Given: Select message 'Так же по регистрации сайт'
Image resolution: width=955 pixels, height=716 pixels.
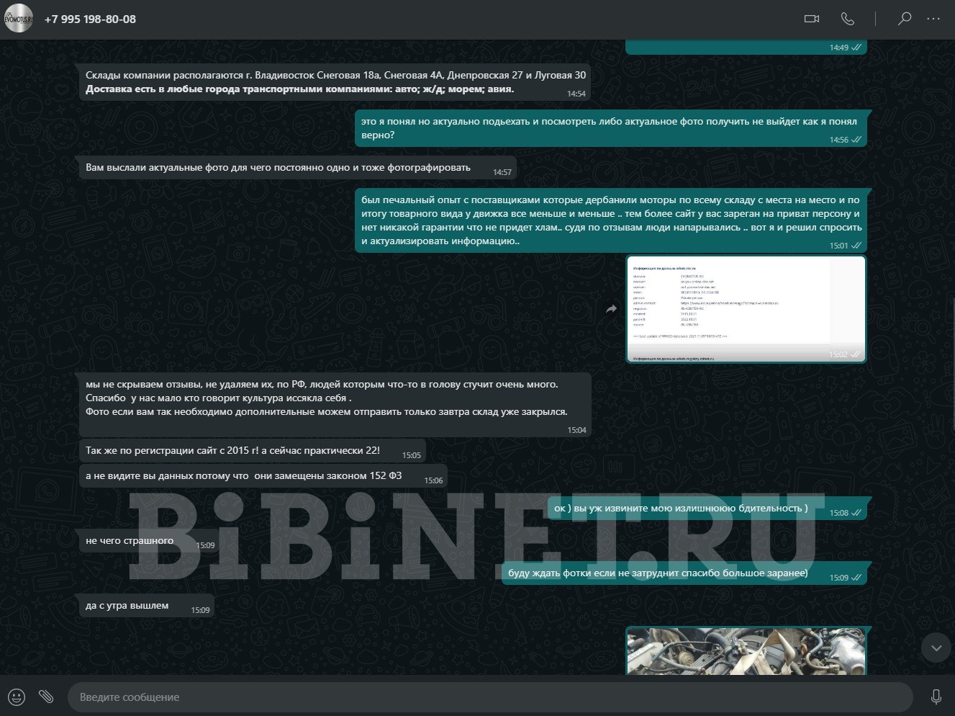Looking at the screenshot, I should coord(252,451).
